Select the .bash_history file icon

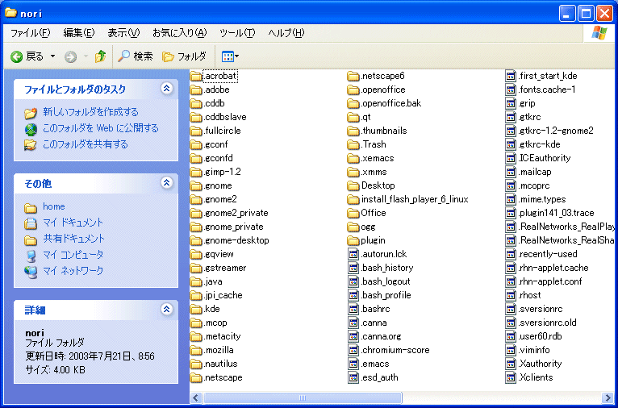[353, 268]
